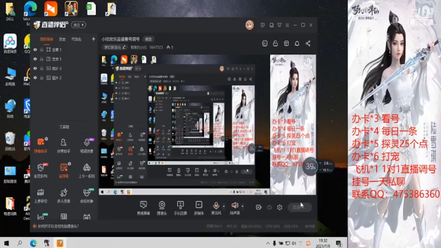Lock the 图片 3 source
Screen dimensions: 441x248
[x=41, y=68]
